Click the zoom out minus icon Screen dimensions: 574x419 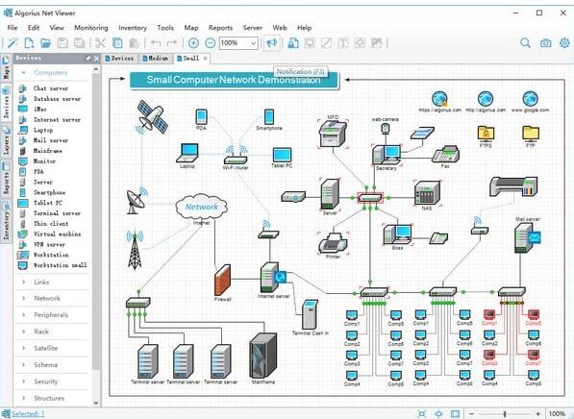click(x=211, y=43)
